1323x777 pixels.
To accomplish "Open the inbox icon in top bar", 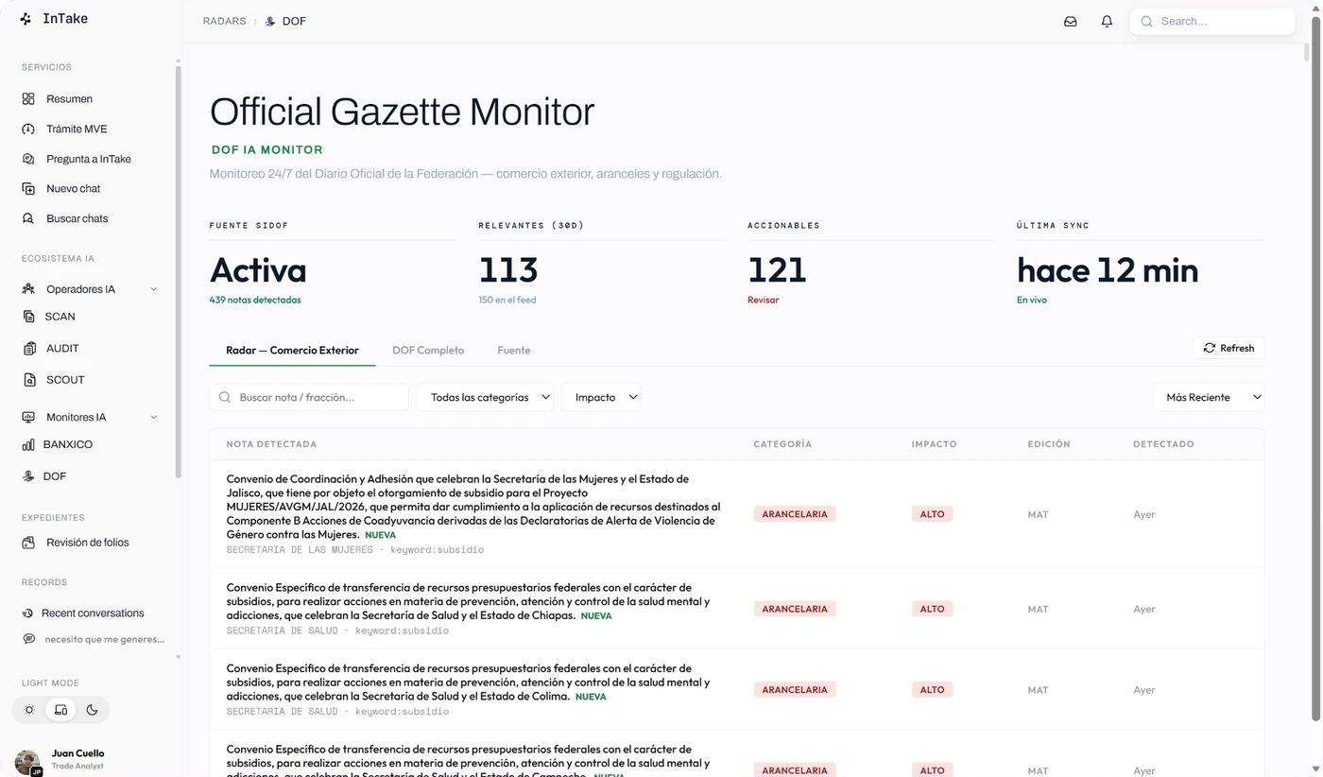I will click(1071, 21).
